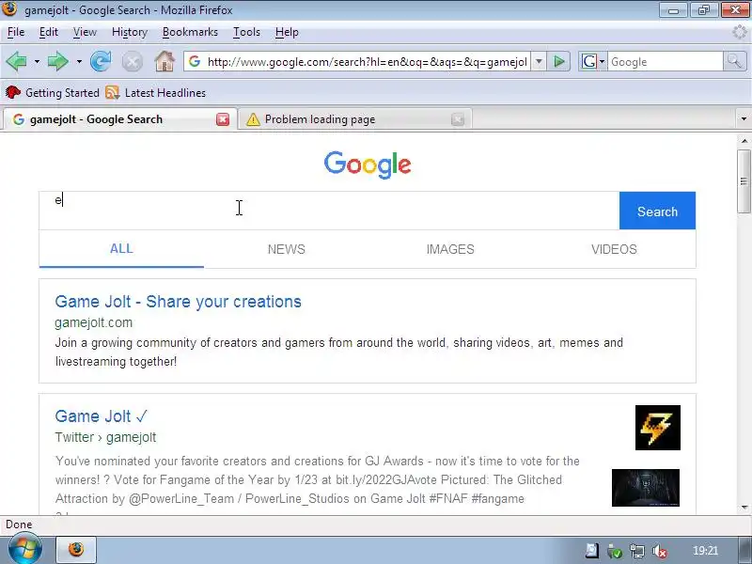Switch to NEWS results
The width and height of the screenshot is (752, 564).
[x=287, y=249]
